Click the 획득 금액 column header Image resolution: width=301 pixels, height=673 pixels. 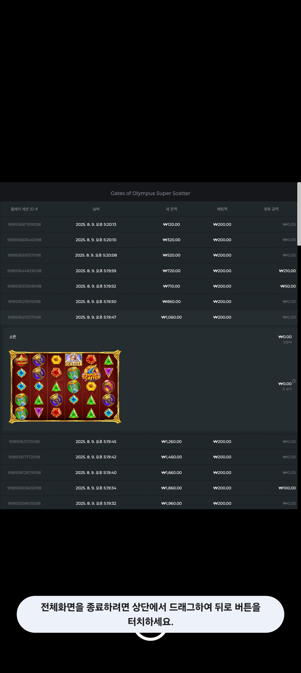point(271,209)
